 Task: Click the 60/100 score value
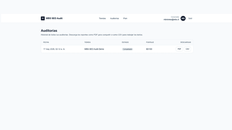pos(149,49)
